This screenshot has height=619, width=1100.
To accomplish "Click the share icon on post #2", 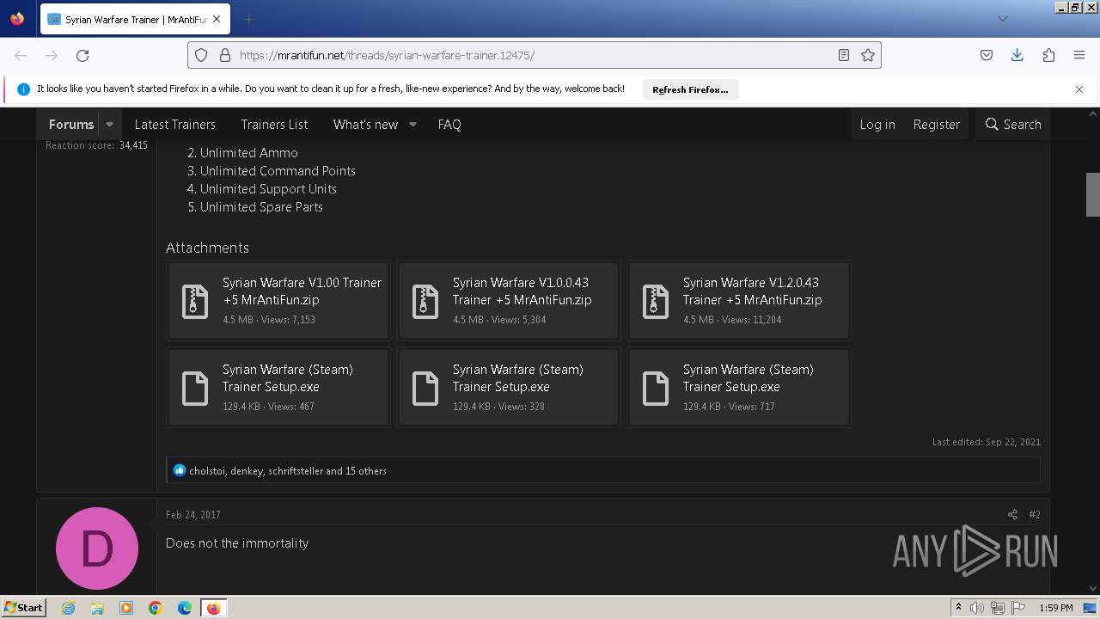I will [1012, 514].
